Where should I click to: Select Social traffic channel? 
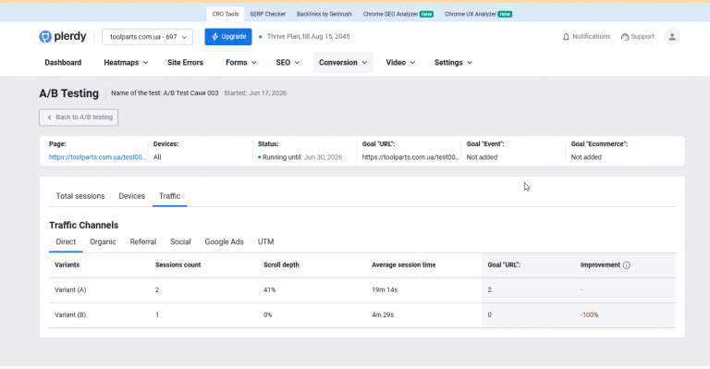click(x=180, y=241)
